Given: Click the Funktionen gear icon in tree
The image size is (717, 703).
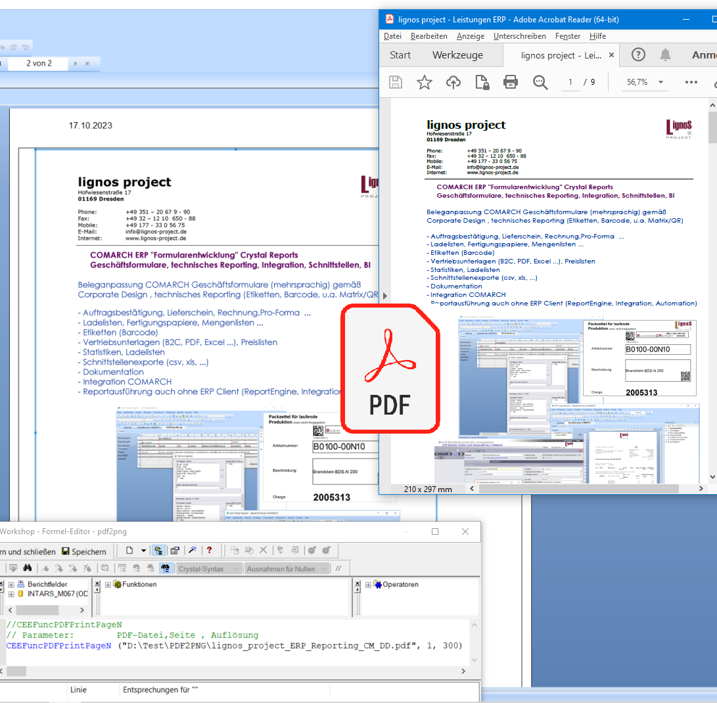Looking at the screenshot, I should click(x=117, y=584).
